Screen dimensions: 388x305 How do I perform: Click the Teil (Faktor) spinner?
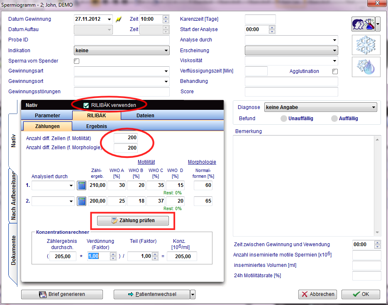click(155, 257)
